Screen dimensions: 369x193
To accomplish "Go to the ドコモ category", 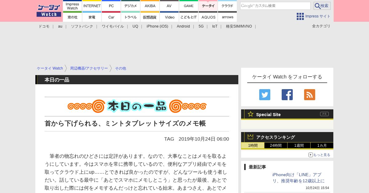I will pos(44,26).
